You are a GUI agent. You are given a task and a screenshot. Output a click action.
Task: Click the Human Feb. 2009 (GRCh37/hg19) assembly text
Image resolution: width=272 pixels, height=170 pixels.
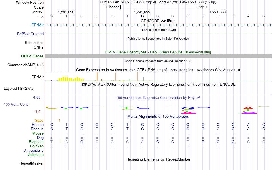[128, 2]
